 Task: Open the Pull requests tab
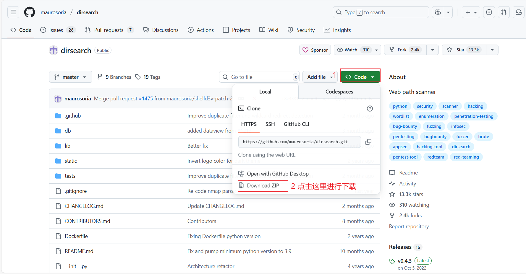pos(109,30)
